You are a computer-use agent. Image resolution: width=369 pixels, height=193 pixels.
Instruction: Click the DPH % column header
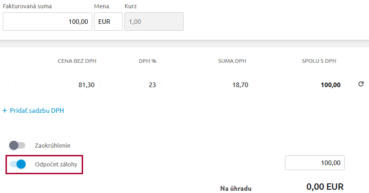coord(147,61)
